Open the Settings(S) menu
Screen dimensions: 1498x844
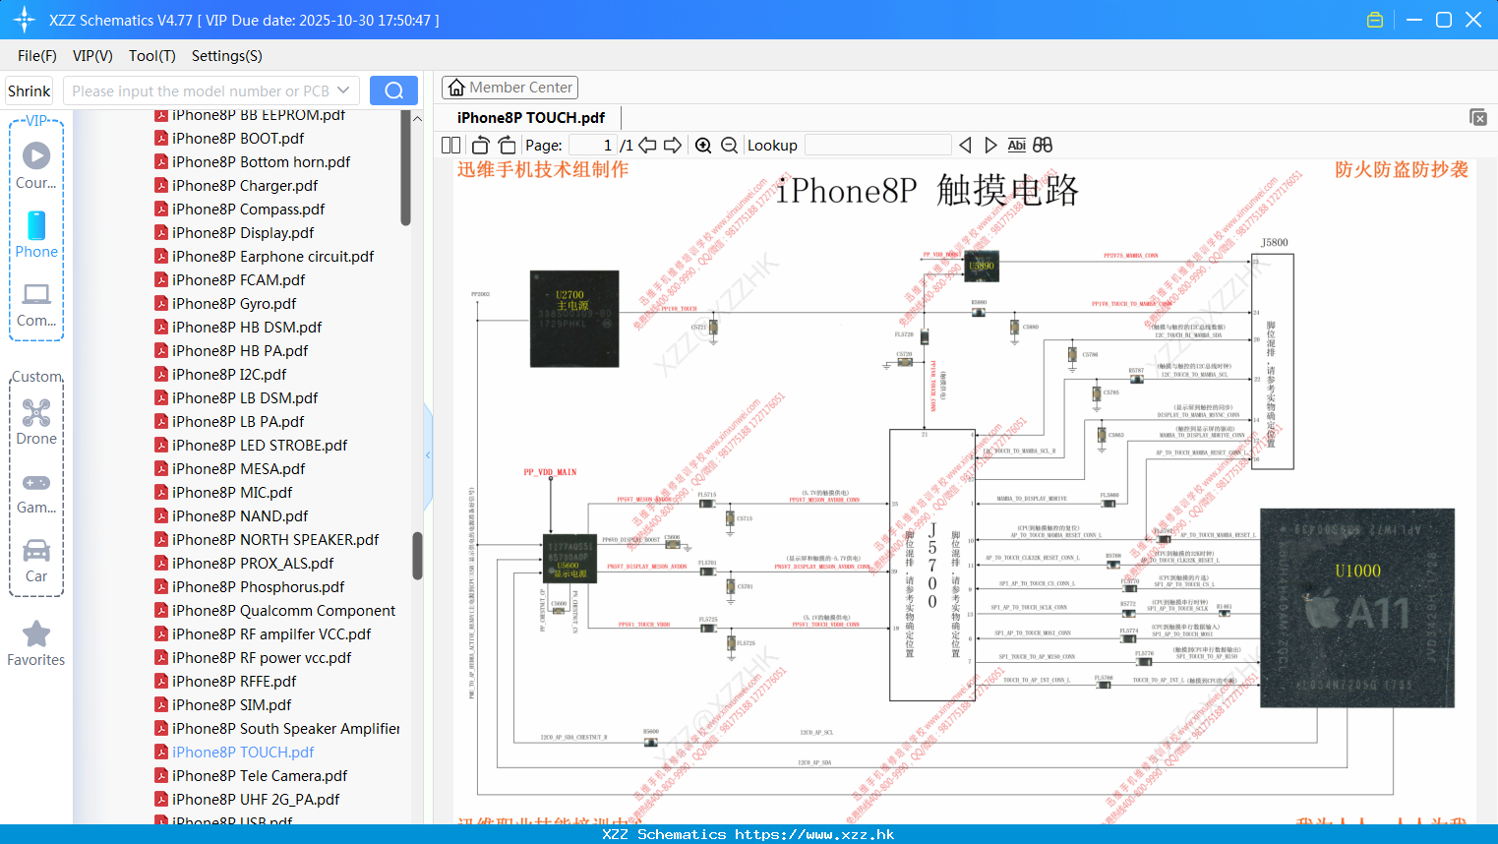click(x=227, y=56)
